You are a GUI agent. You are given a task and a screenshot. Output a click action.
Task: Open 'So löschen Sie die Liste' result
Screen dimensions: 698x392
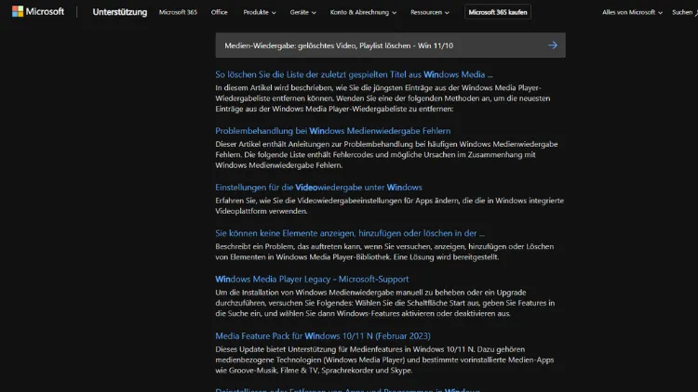tap(354, 74)
